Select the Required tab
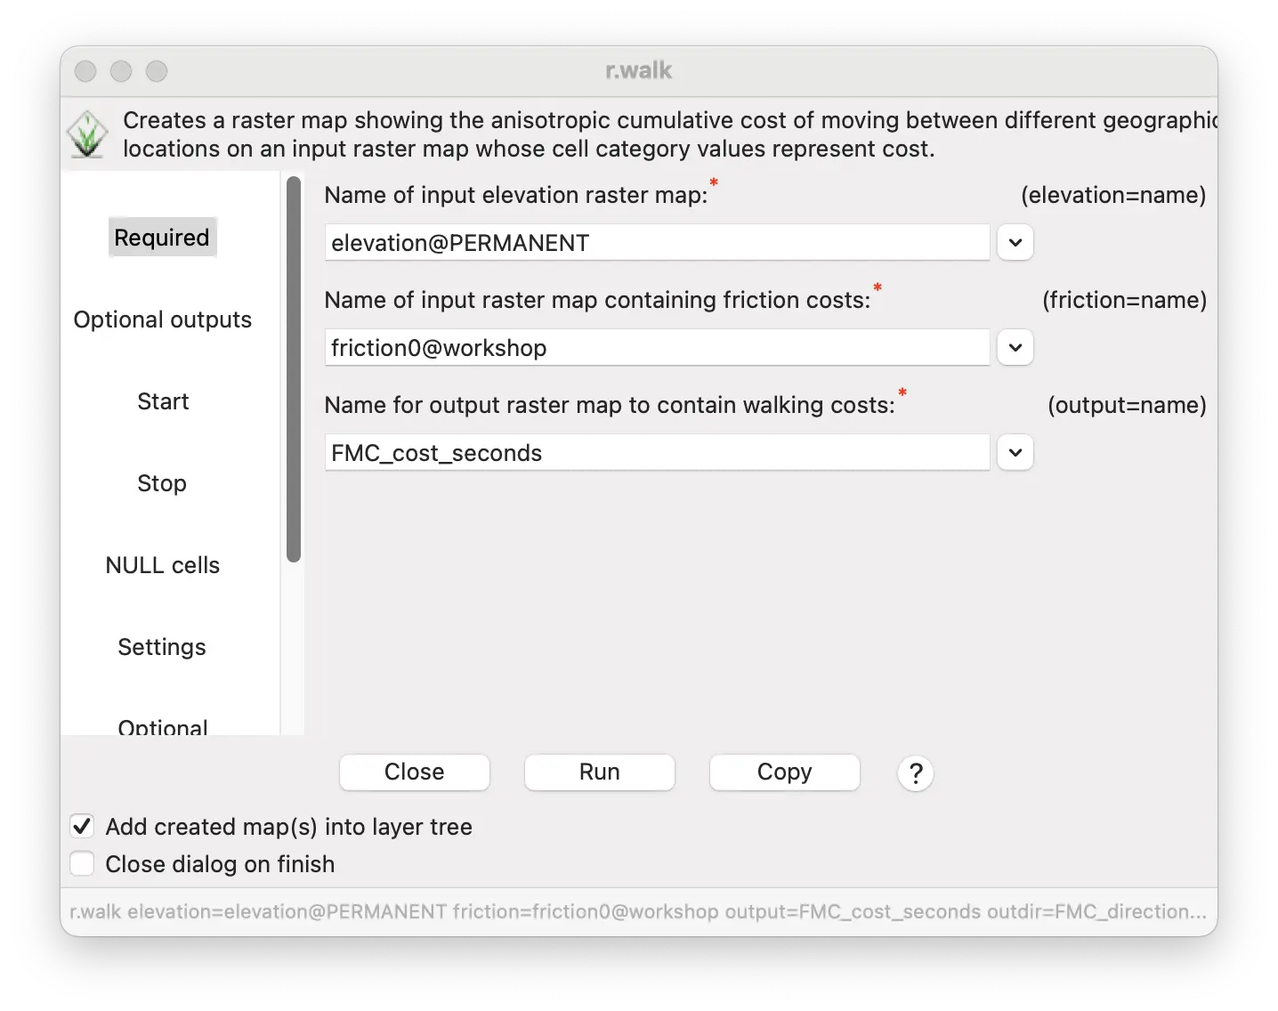1278x1011 pixels. pos(162,238)
